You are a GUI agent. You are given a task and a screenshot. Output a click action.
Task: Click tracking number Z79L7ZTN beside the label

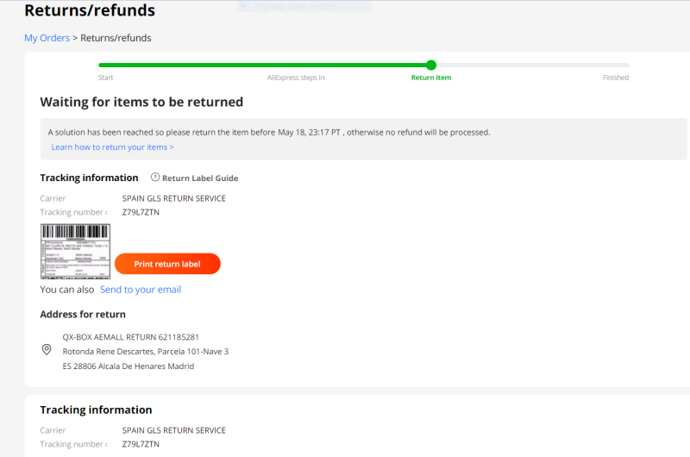point(141,212)
